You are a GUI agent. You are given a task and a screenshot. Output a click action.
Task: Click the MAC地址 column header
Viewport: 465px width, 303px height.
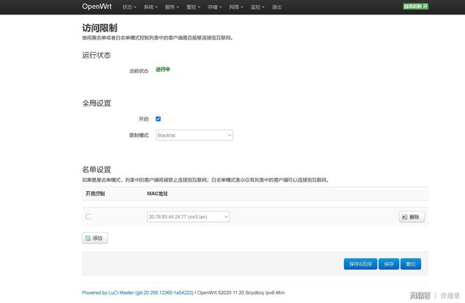pos(158,193)
